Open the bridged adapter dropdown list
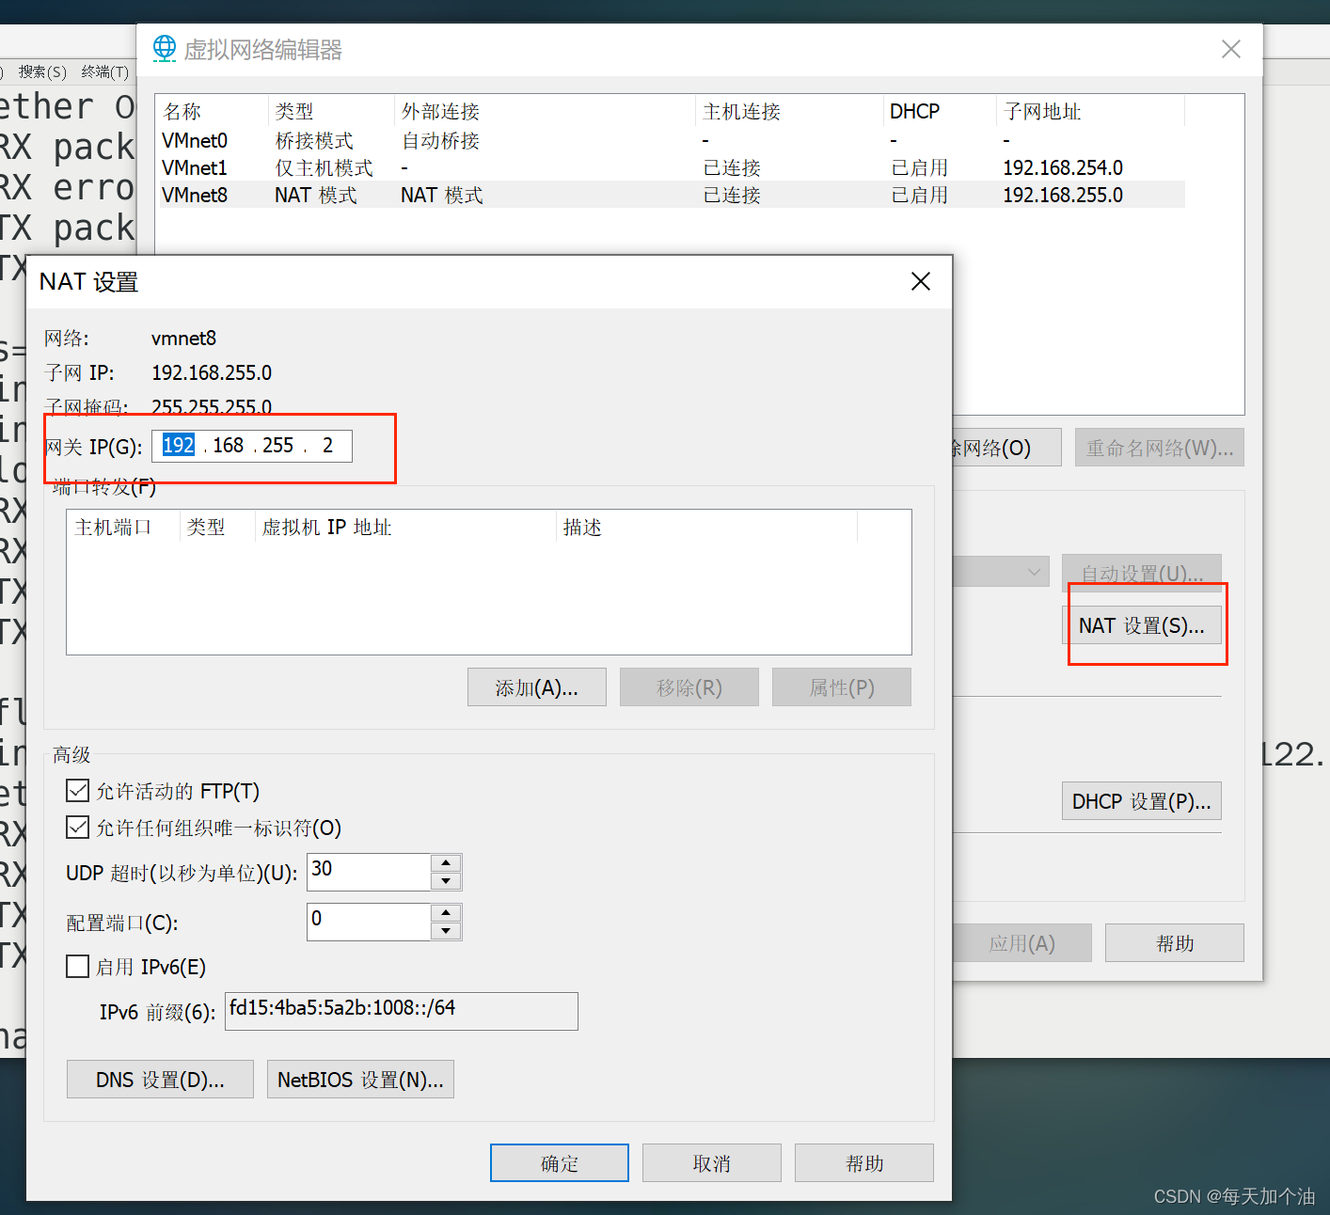This screenshot has height=1215, width=1330. [1034, 571]
